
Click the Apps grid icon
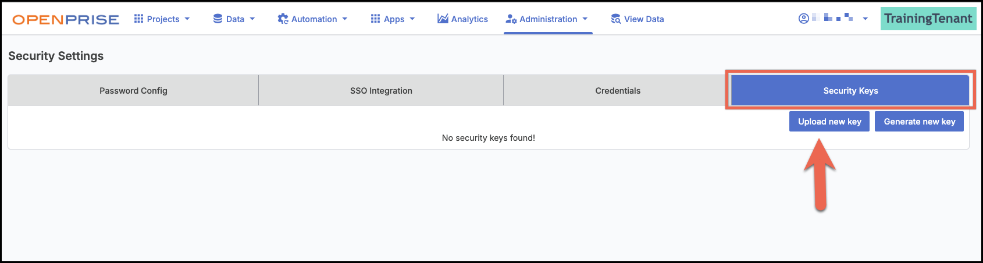(x=375, y=19)
